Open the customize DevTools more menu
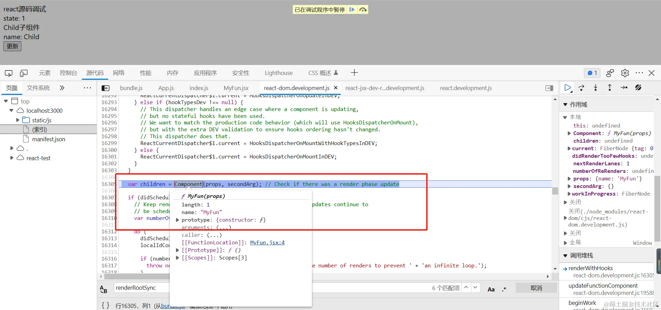The width and height of the screenshot is (661, 310). coord(639,73)
